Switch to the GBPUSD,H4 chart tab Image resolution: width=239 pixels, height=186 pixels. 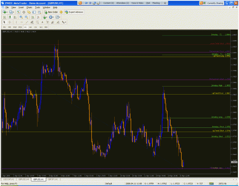(23, 179)
